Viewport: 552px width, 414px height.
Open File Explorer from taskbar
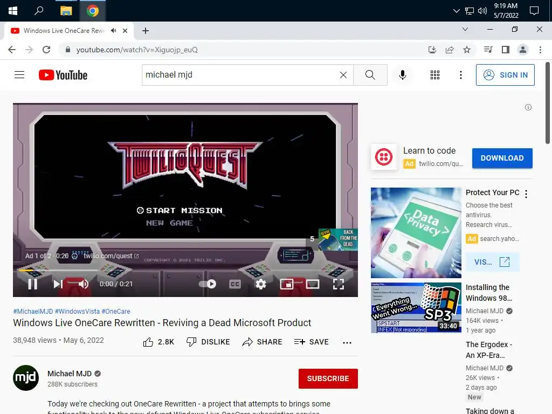pos(66,11)
